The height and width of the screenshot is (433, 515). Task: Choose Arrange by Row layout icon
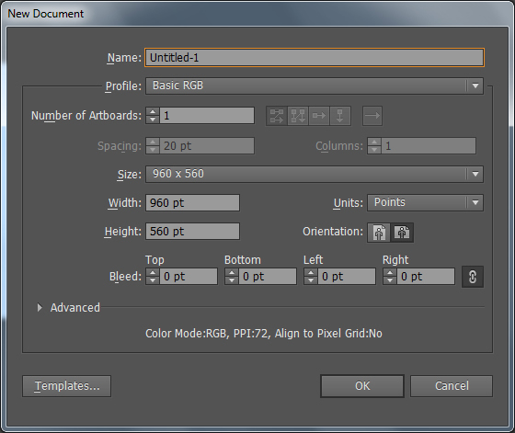point(319,116)
